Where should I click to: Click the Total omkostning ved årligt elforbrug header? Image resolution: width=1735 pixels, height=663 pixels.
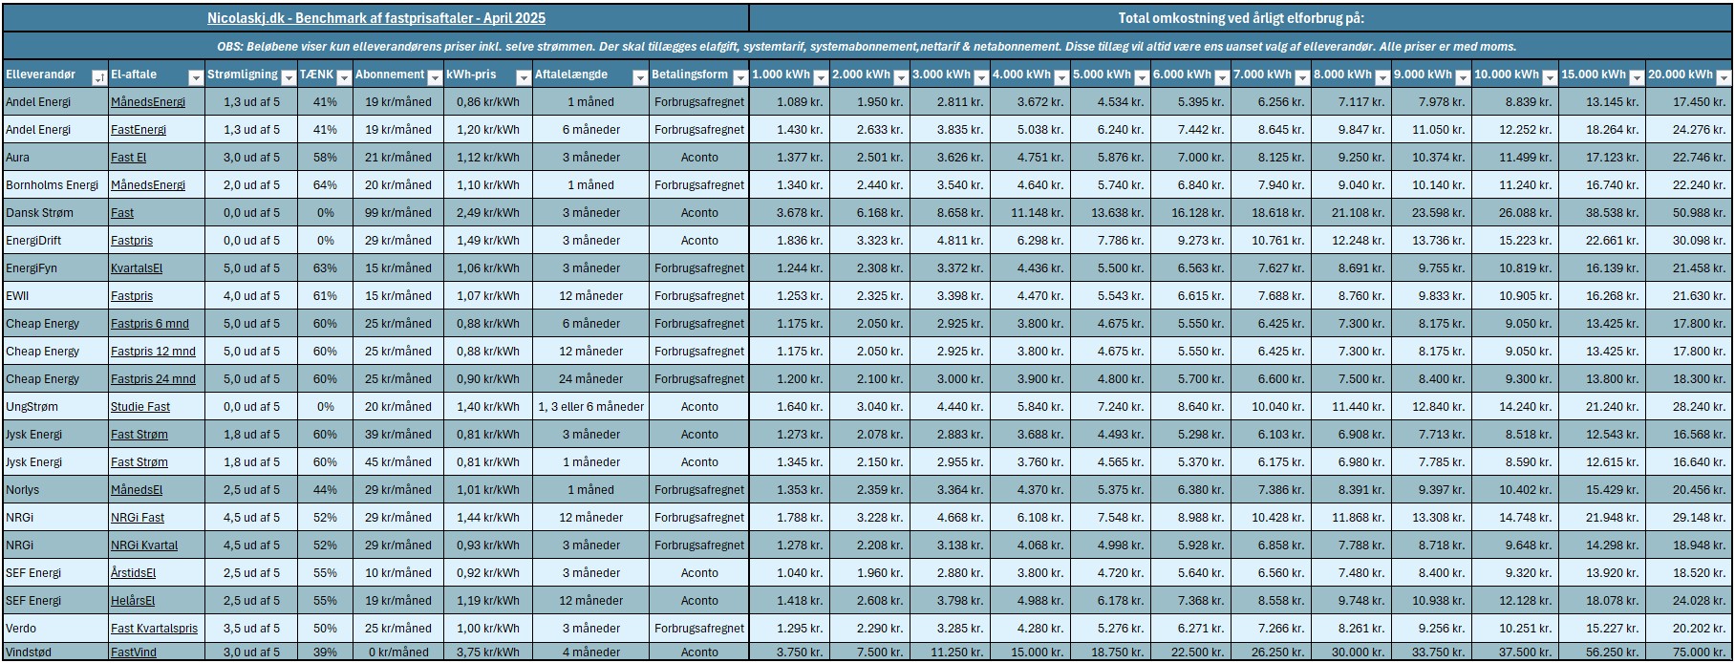[1241, 18]
